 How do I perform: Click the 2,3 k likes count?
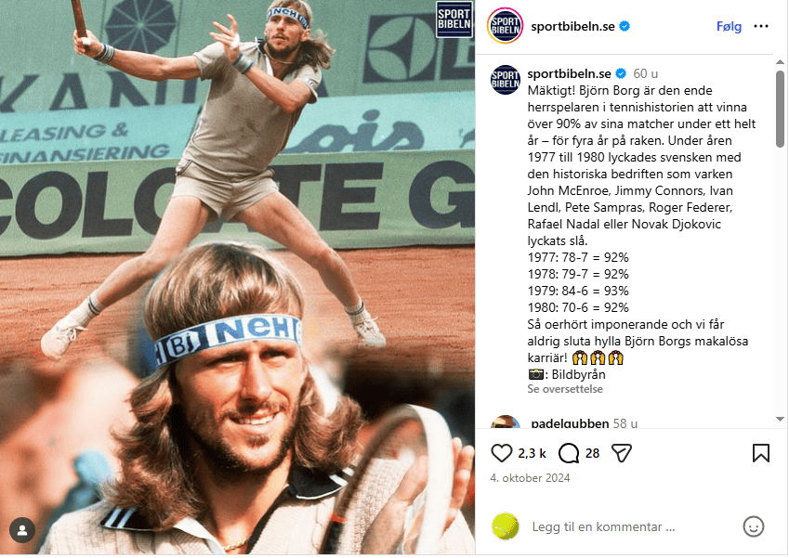coord(532,453)
